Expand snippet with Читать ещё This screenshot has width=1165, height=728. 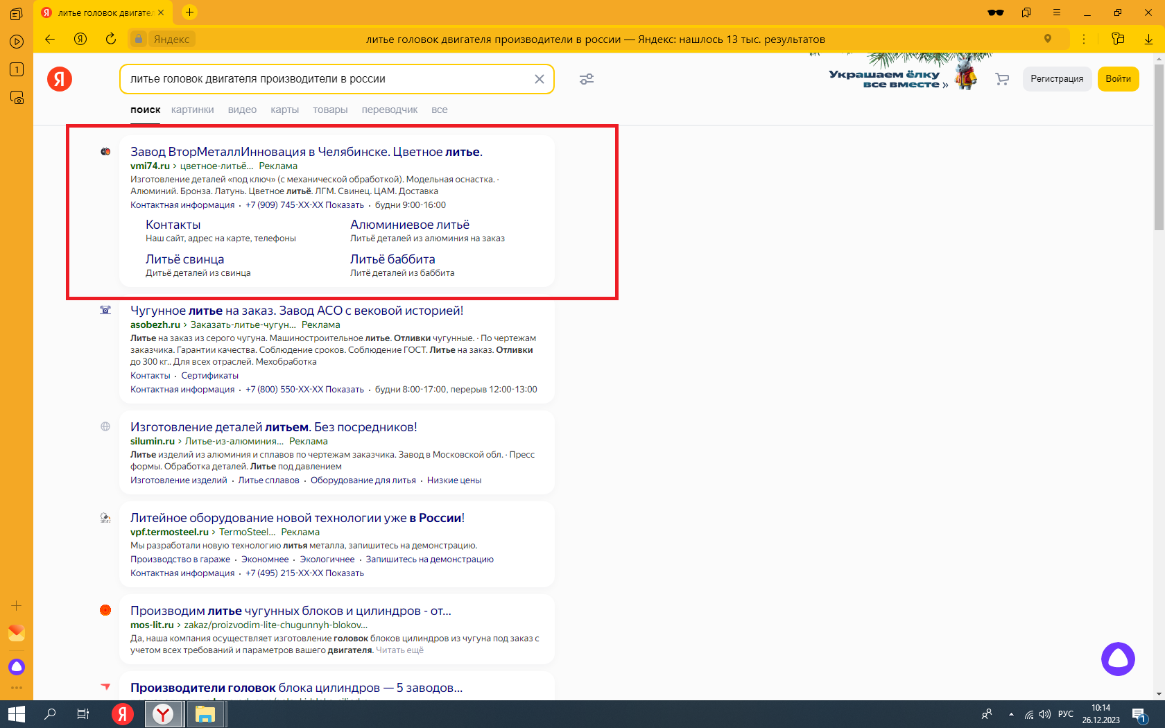[399, 650]
